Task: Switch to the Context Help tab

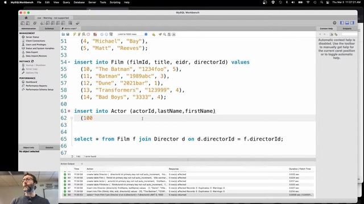Action: coord(326,29)
